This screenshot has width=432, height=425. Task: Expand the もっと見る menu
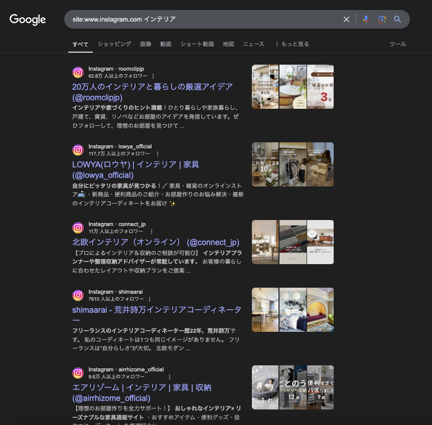click(x=292, y=44)
